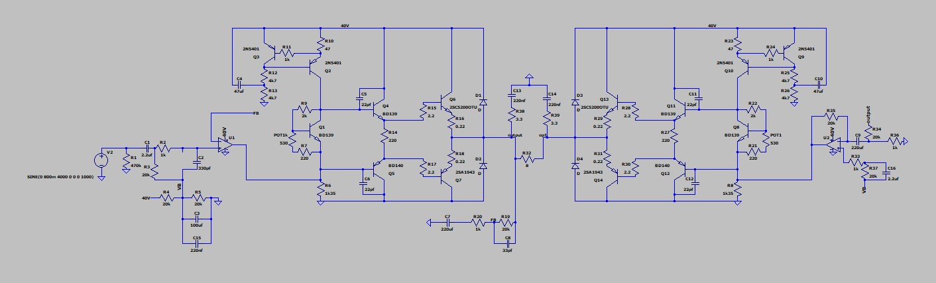Click the R35 20k feedback resistor
Image resolution: width=936 pixels, height=283 pixels.
pyautogui.click(x=831, y=117)
